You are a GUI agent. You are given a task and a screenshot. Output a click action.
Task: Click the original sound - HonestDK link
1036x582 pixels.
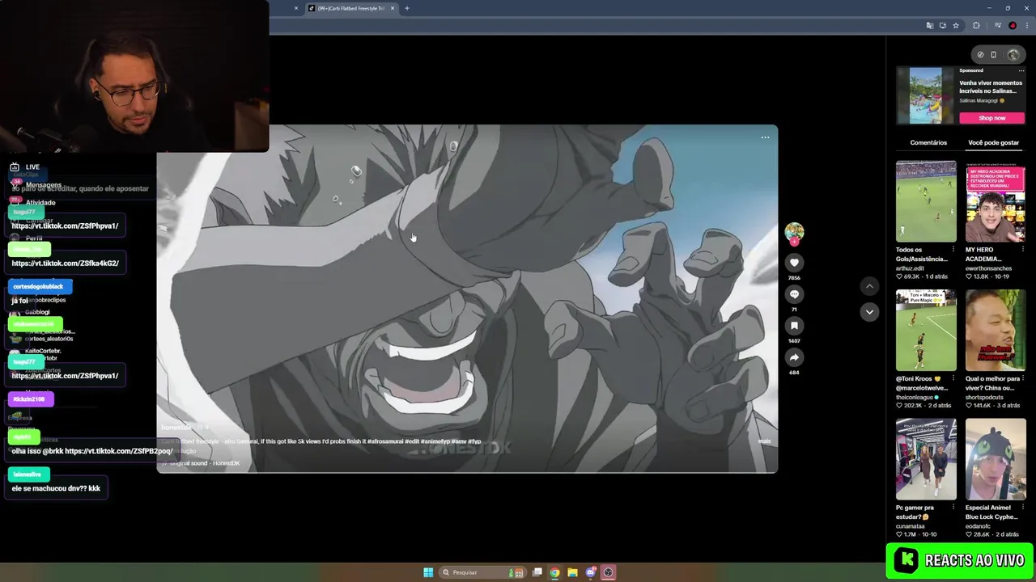point(204,463)
